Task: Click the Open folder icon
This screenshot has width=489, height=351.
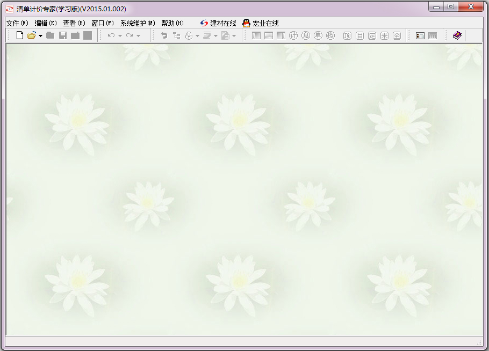Action: [32, 35]
